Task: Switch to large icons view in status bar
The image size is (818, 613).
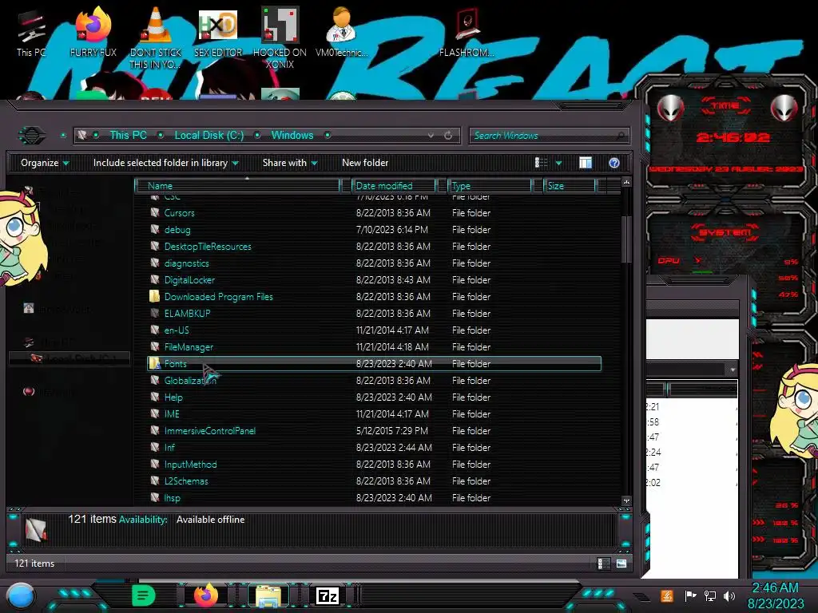Action: point(621,564)
